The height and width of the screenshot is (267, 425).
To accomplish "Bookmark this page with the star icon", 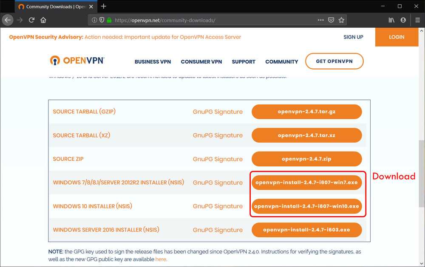I will pos(341,20).
